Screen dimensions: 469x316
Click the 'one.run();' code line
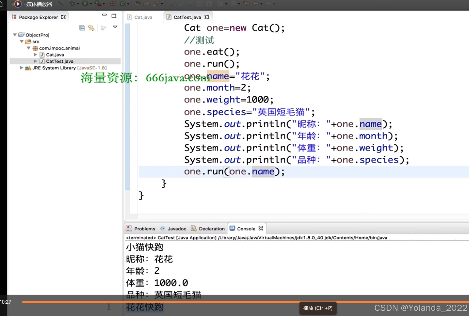[212, 64]
